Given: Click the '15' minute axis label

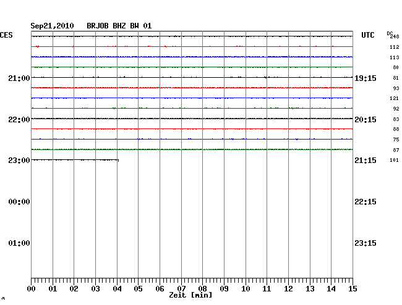Looking at the screenshot, I should (353, 289).
